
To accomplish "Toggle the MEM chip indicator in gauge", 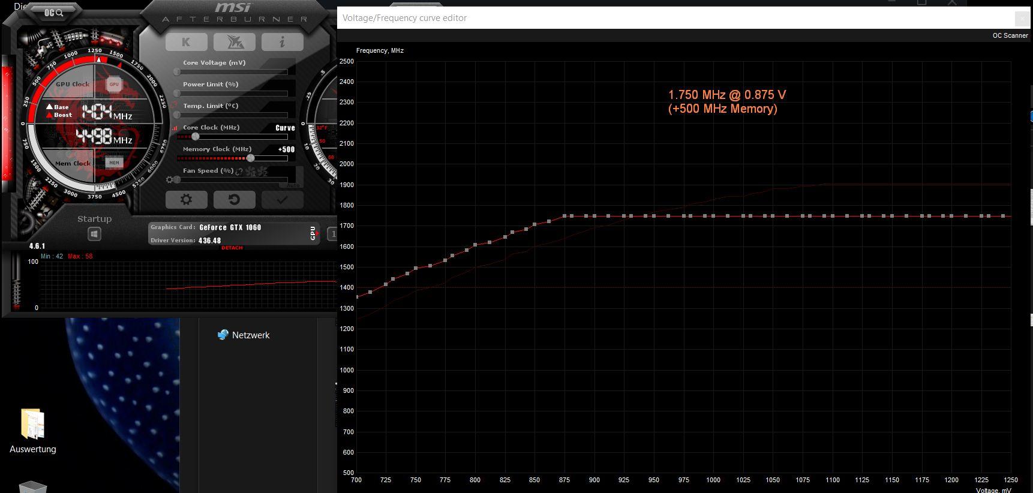I will coord(114,163).
